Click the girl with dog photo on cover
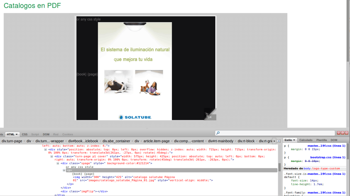Image resolution: width=350 pixels, height=196 pixels. click(x=149, y=83)
